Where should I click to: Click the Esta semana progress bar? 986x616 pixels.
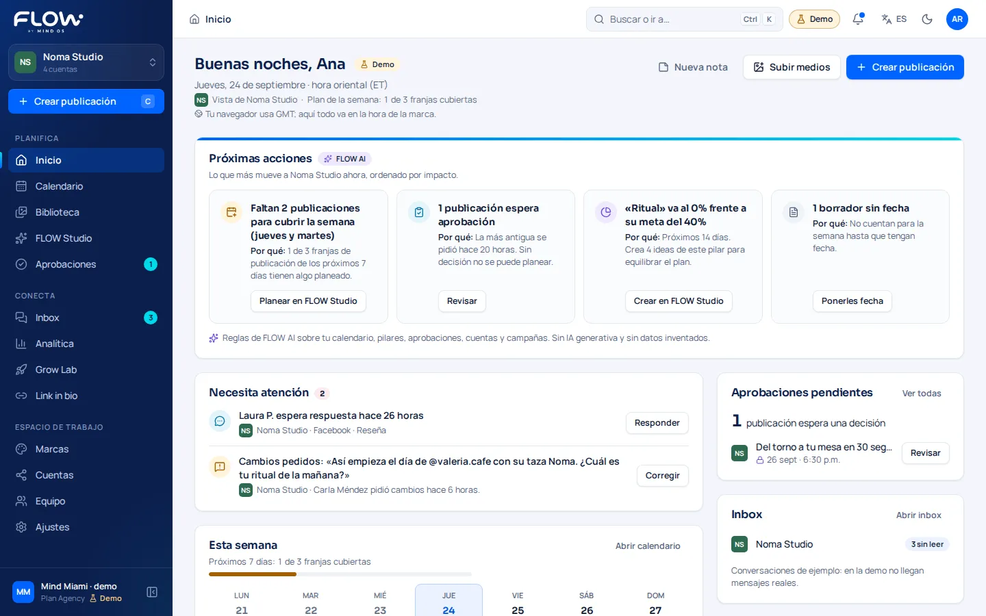tap(340, 574)
